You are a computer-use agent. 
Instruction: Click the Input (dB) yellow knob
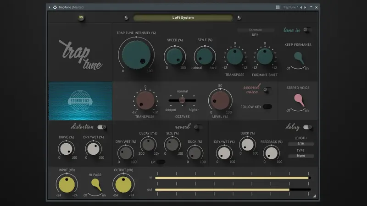point(67,184)
